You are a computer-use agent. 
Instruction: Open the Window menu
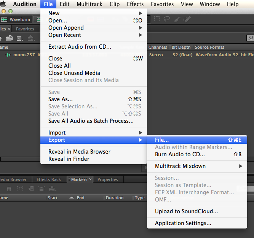(x=210, y=4)
